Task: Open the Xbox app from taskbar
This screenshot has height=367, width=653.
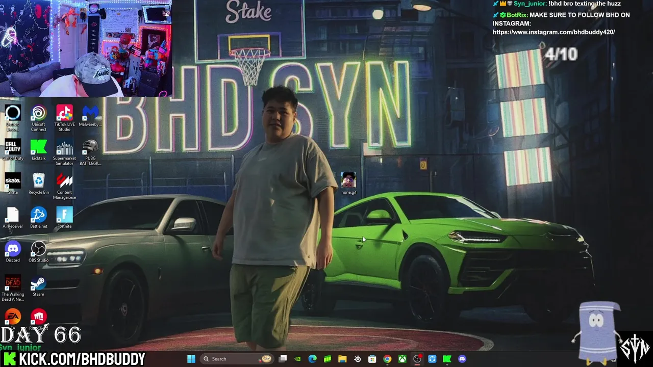Action: point(403,359)
